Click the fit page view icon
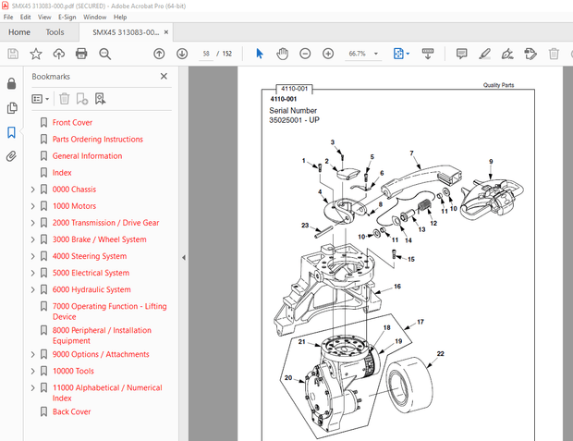This screenshot has width=573, height=441. 398,54
